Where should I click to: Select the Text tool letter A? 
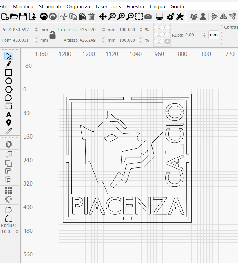pyautogui.click(x=9, y=115)
